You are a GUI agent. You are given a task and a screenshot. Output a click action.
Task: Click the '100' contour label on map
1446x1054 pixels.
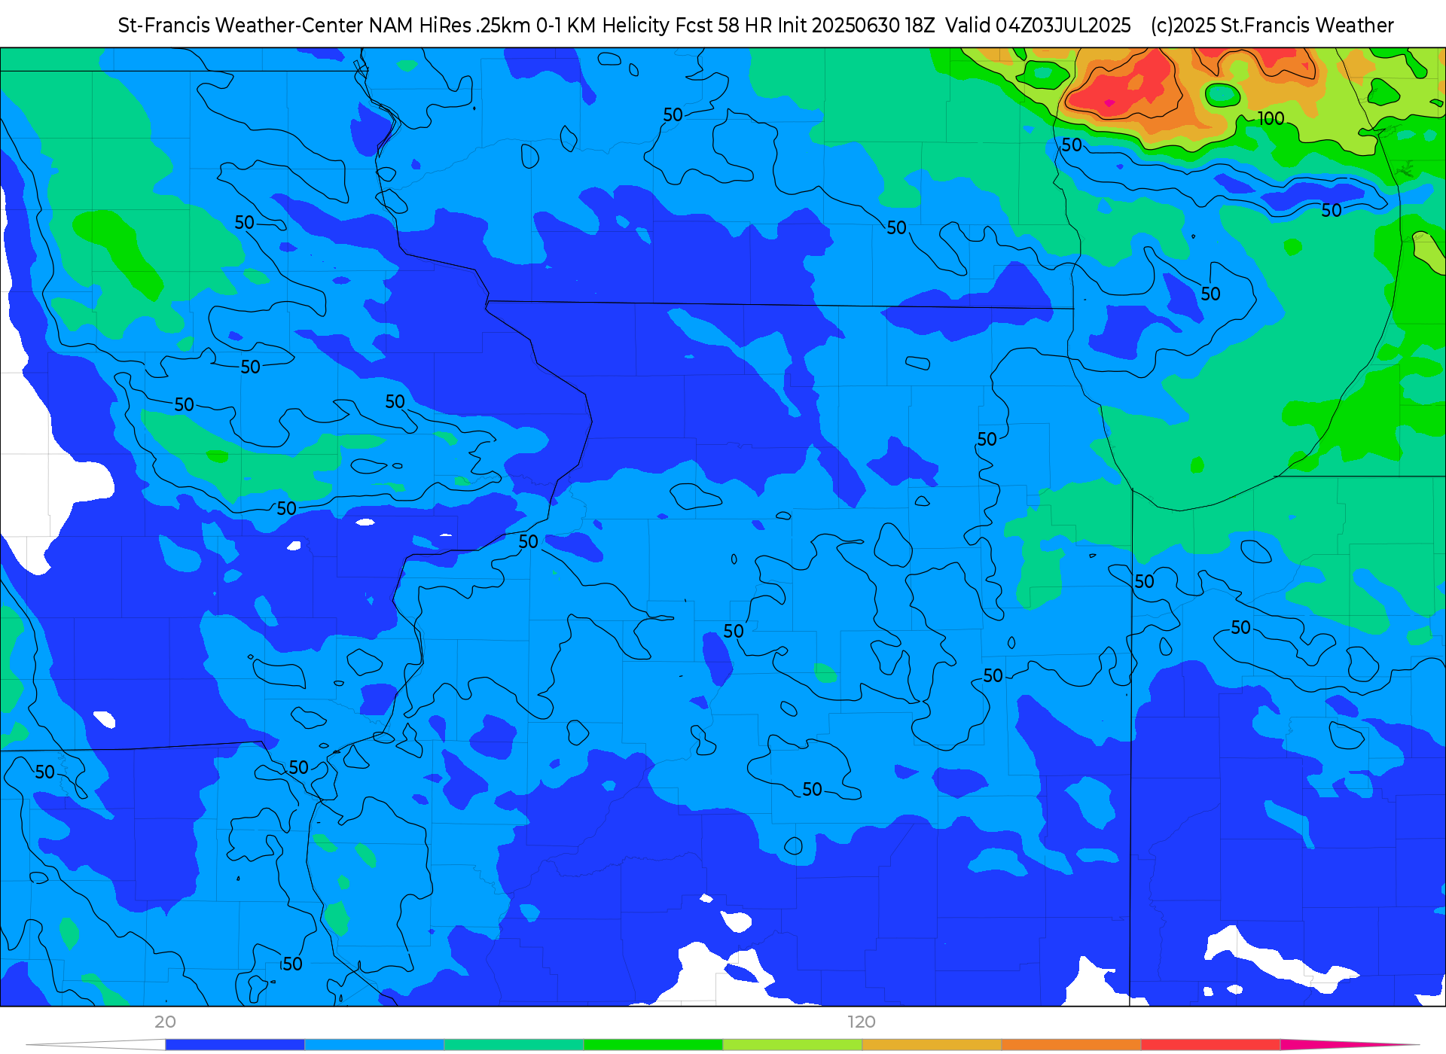(x=1271, y=119)
